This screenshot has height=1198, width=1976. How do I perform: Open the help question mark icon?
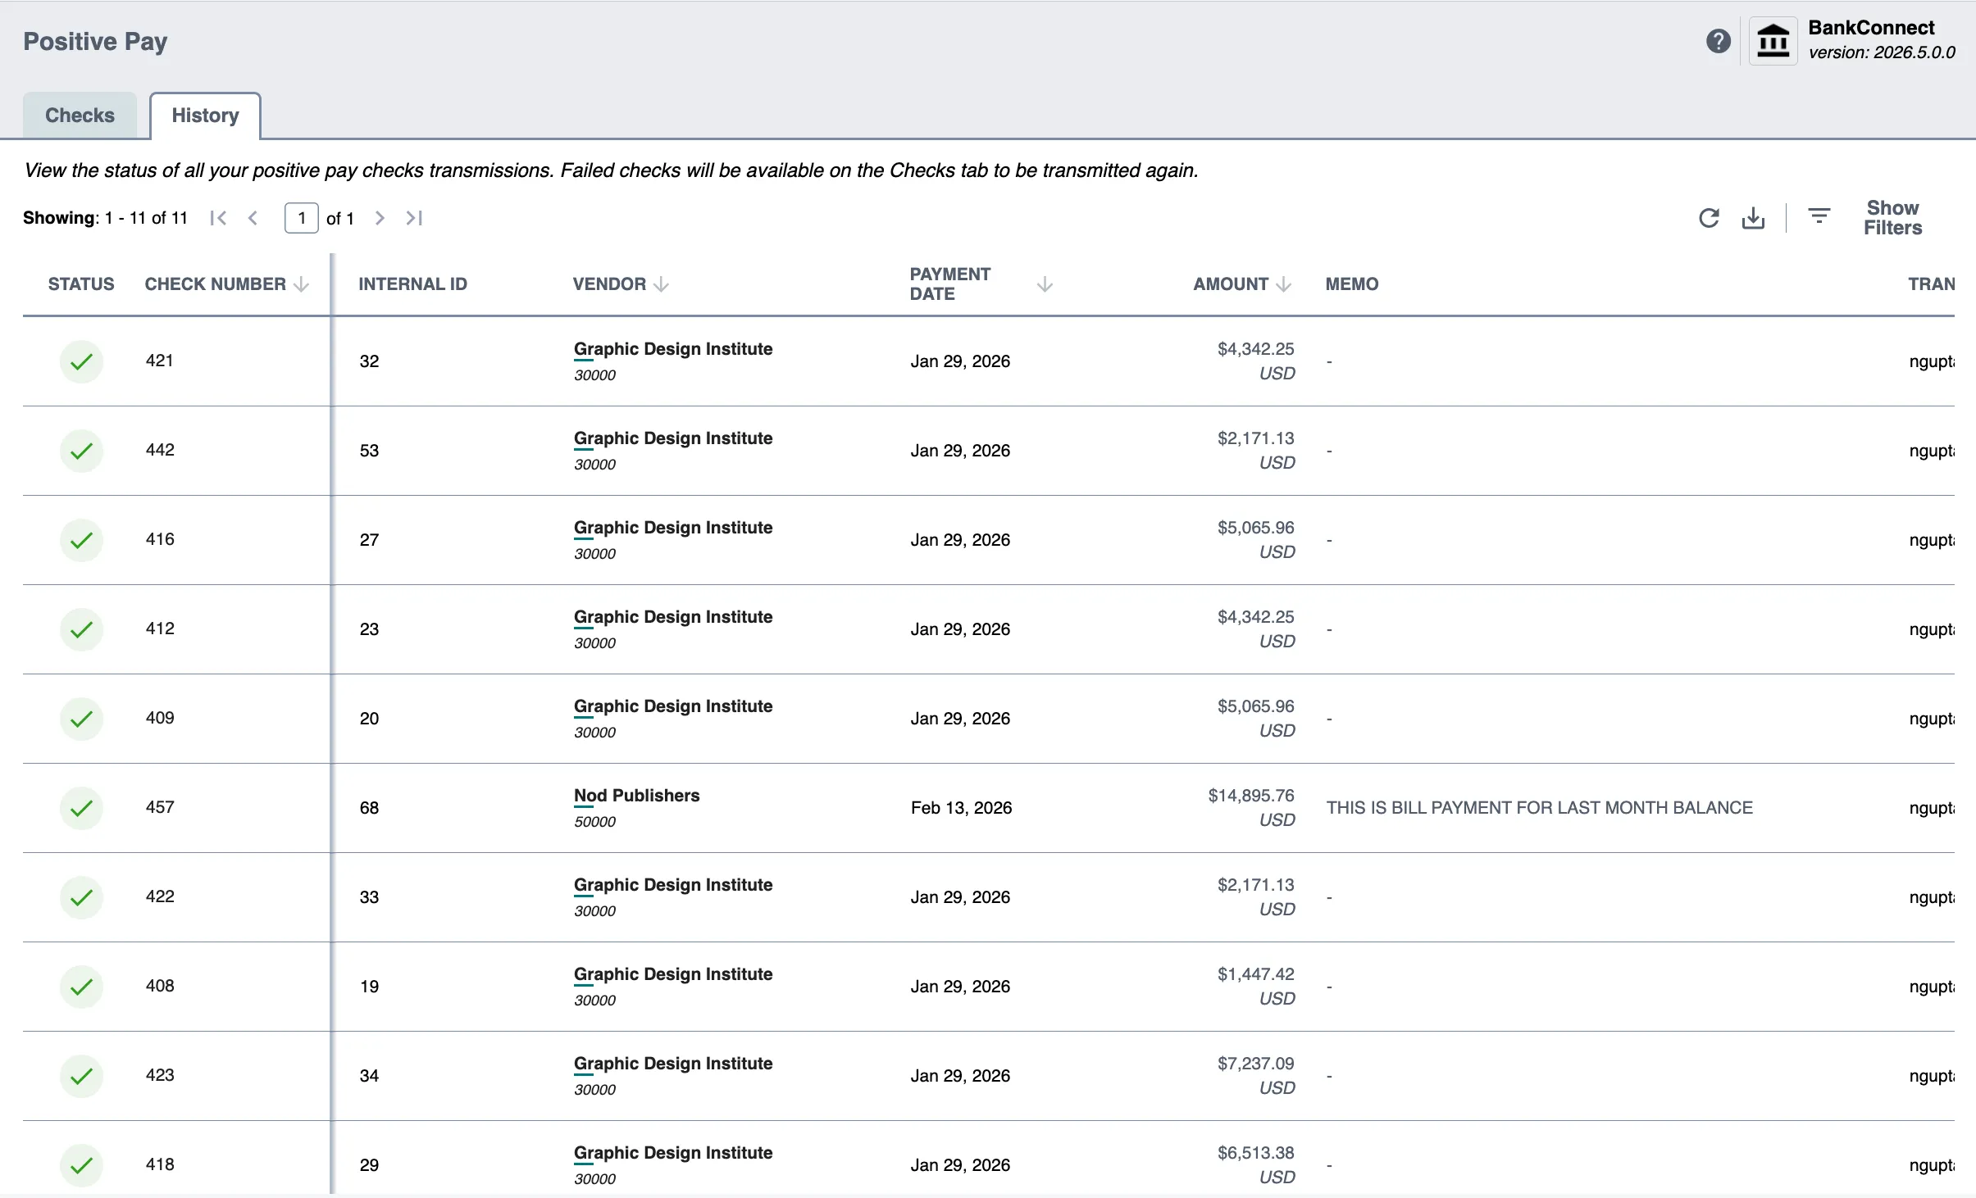(1719, 41)
